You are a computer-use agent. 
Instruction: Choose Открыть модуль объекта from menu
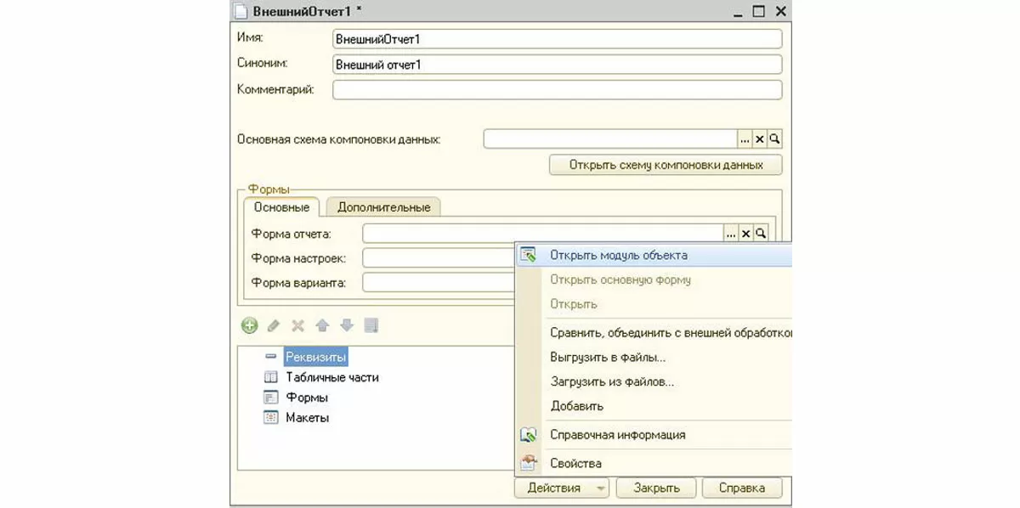[x=618, y=255]
